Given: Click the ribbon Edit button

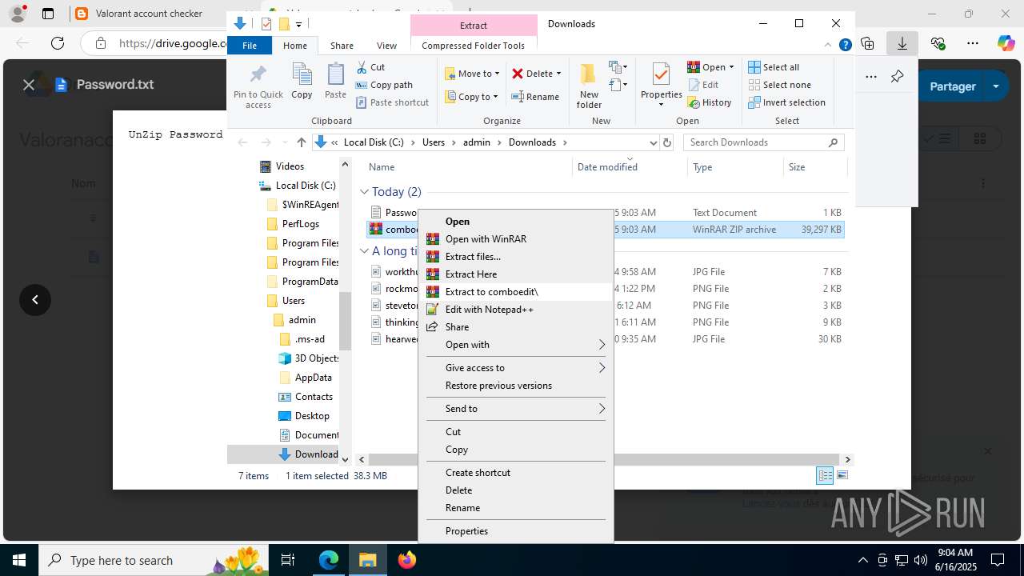Looking at the screenshot, I should [703, 85].
